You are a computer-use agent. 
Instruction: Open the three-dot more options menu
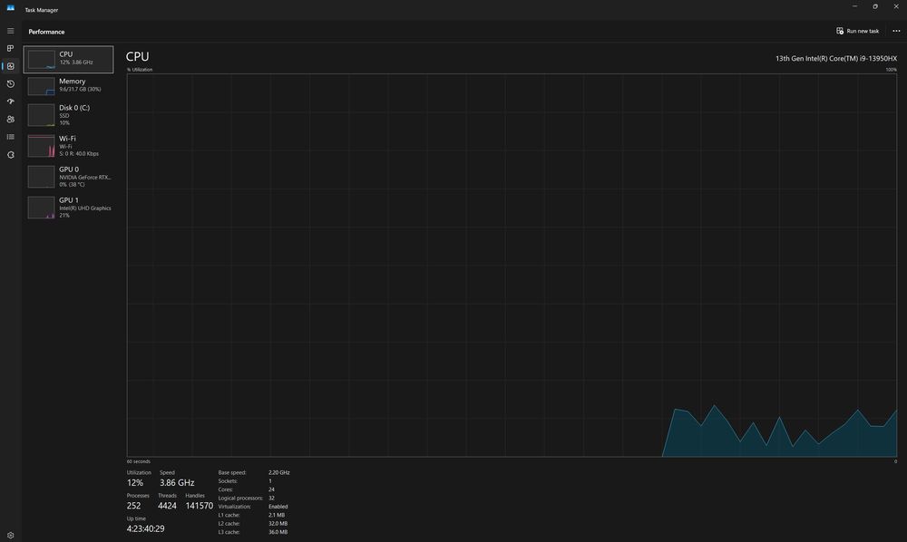pyautogui.click(x=896, y=31)
